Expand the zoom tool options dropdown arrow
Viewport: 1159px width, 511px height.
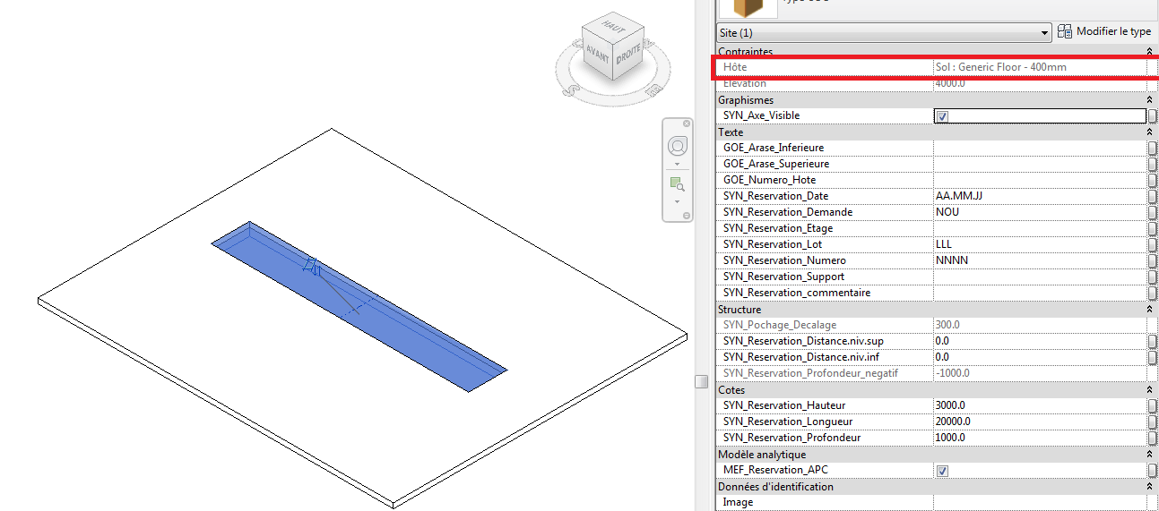coord(677,200)
